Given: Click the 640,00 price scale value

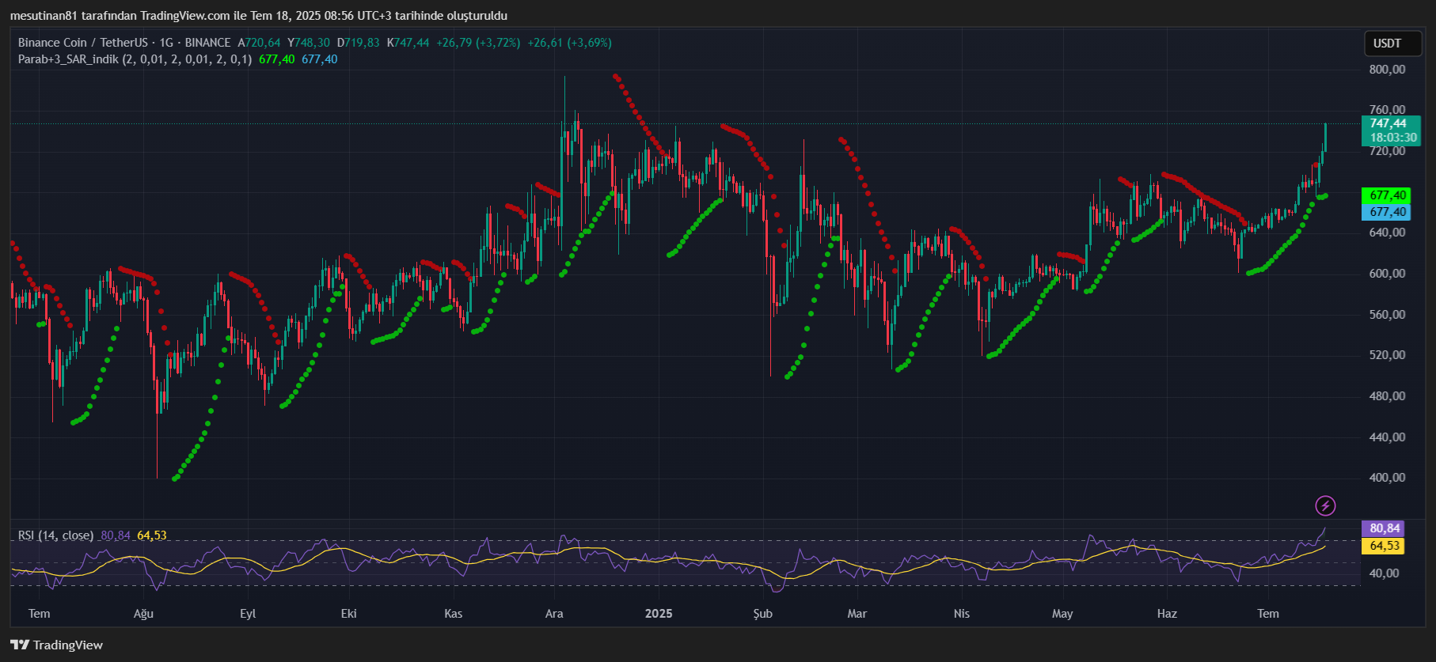Looking at the screenshot, I should point(1387,233).
